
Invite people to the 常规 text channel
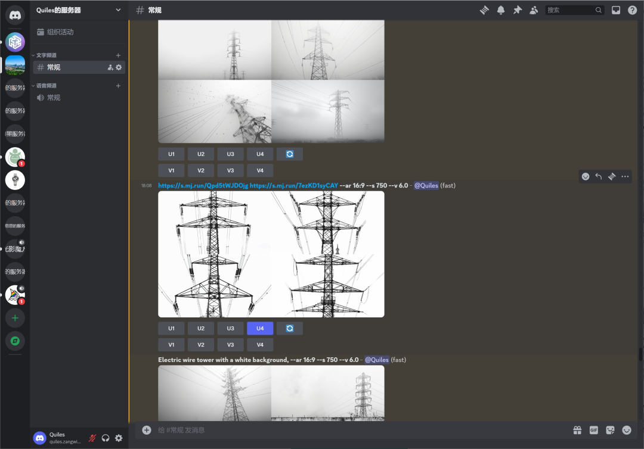[110, 67]
